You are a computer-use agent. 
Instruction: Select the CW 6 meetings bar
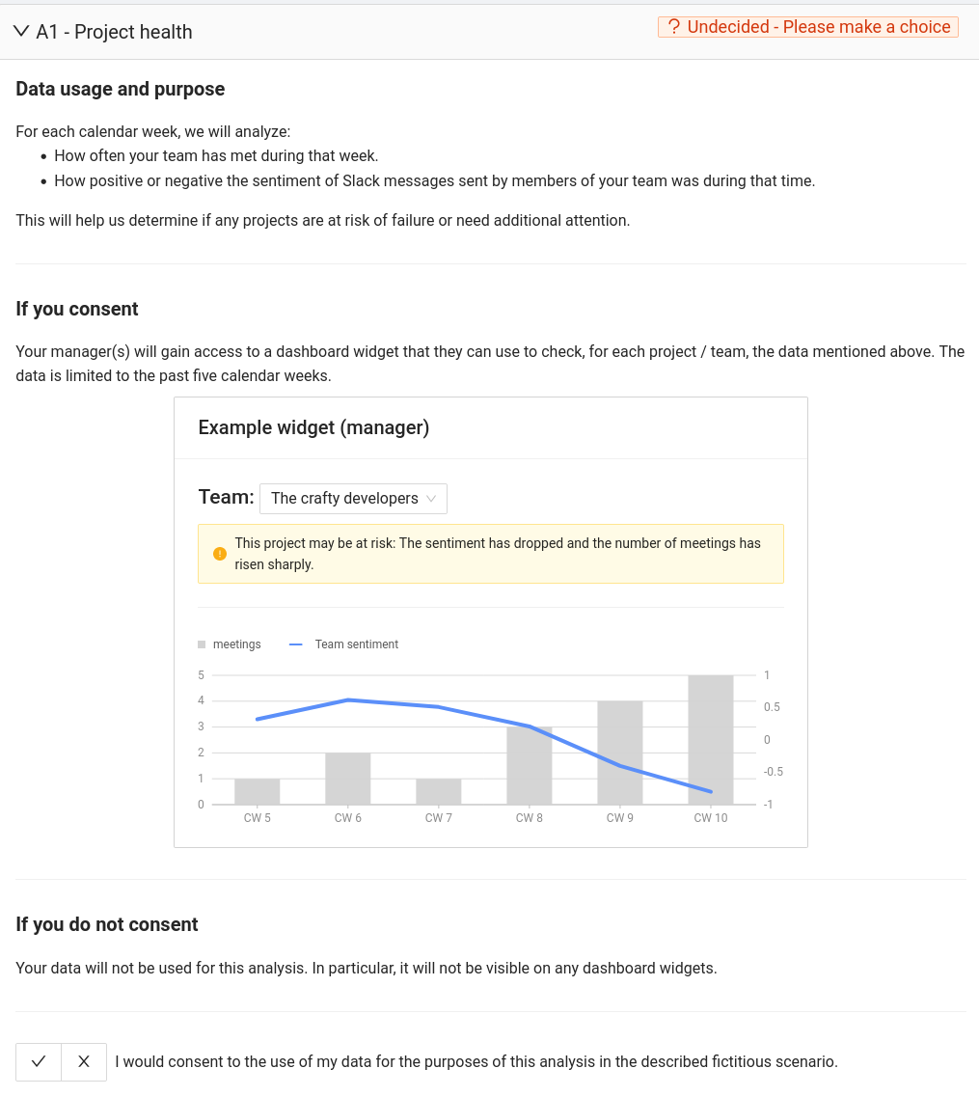(348, 779)
